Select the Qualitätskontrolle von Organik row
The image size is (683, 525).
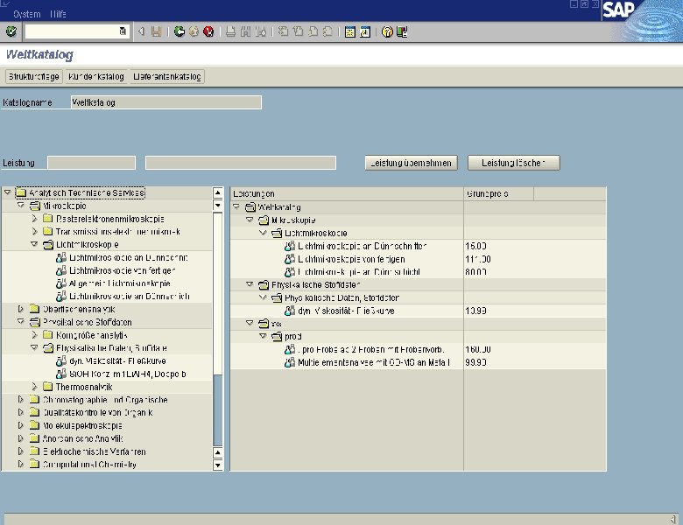pos(107,412)
